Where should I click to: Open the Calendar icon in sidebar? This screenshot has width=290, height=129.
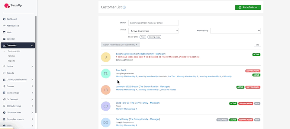[4, 39]
